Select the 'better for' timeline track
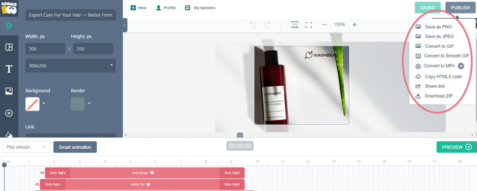 point(143,184)
